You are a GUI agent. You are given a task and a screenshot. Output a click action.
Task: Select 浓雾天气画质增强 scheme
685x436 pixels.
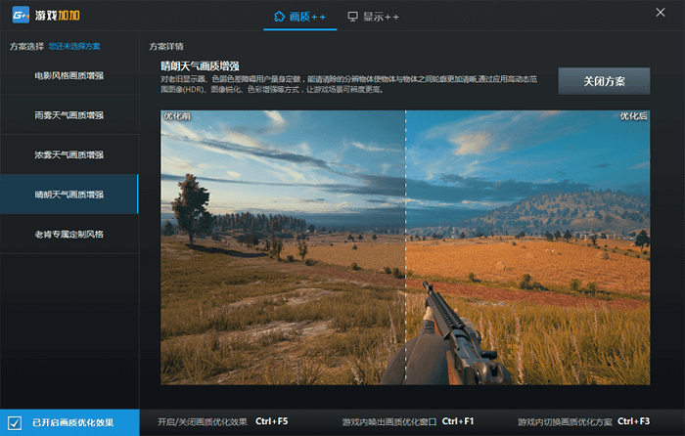(69, 154)
